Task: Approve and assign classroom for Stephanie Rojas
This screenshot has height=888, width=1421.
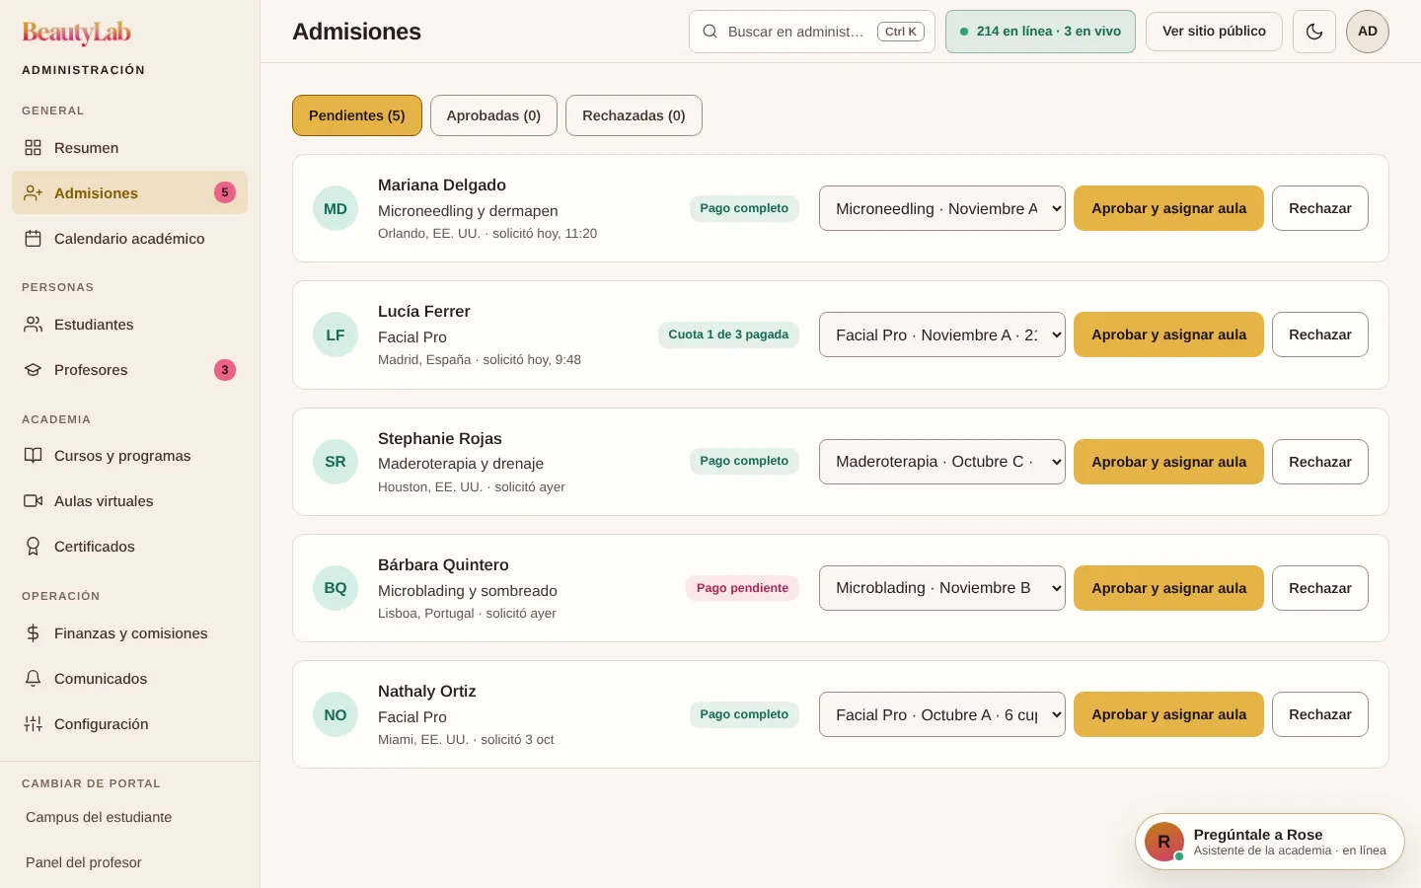Action: [1168, 462]
